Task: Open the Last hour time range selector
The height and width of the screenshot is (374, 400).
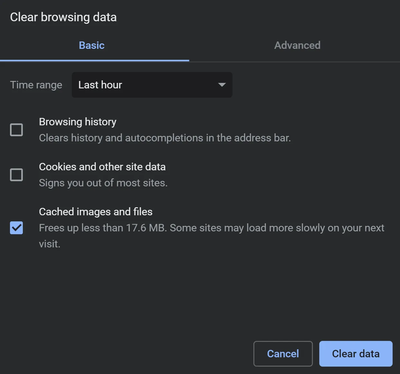Action: point(152,85)
